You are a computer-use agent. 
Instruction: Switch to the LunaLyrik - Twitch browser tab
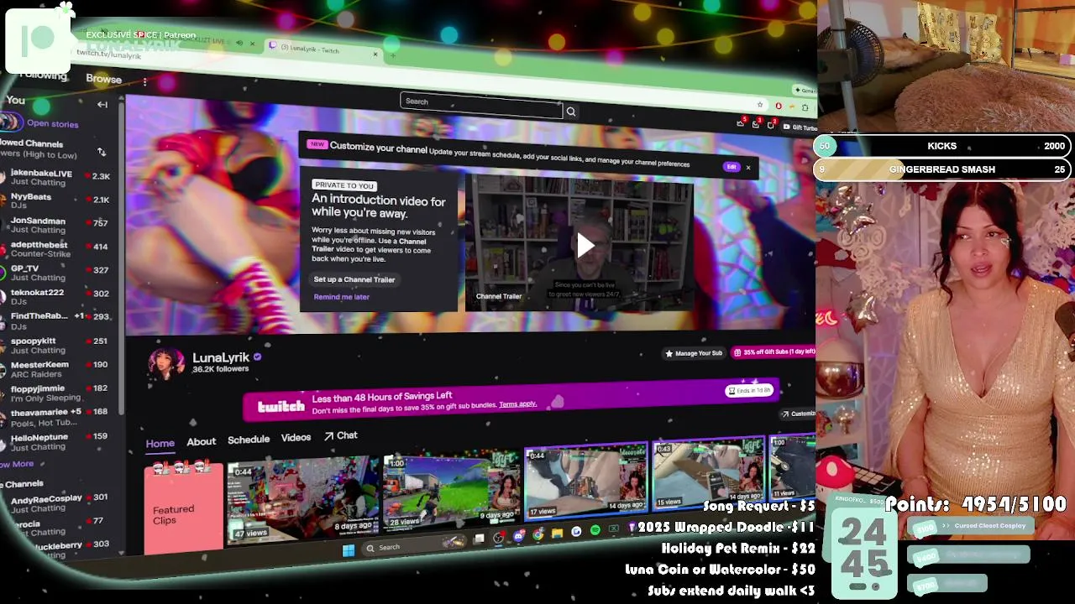(322, 49)
